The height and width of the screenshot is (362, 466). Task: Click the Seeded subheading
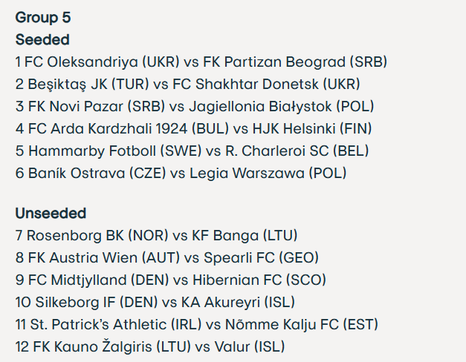42,39
